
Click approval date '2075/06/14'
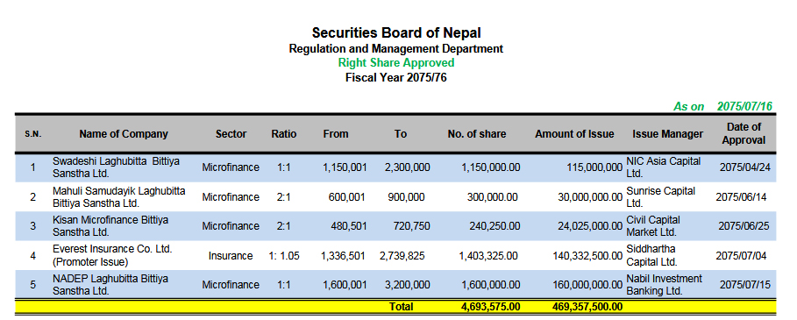tap(741, 197)
